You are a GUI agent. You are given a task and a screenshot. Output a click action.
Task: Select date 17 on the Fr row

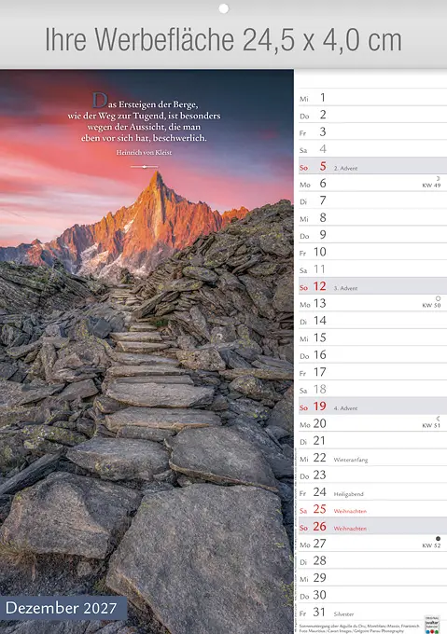click(x=319, y=372)
